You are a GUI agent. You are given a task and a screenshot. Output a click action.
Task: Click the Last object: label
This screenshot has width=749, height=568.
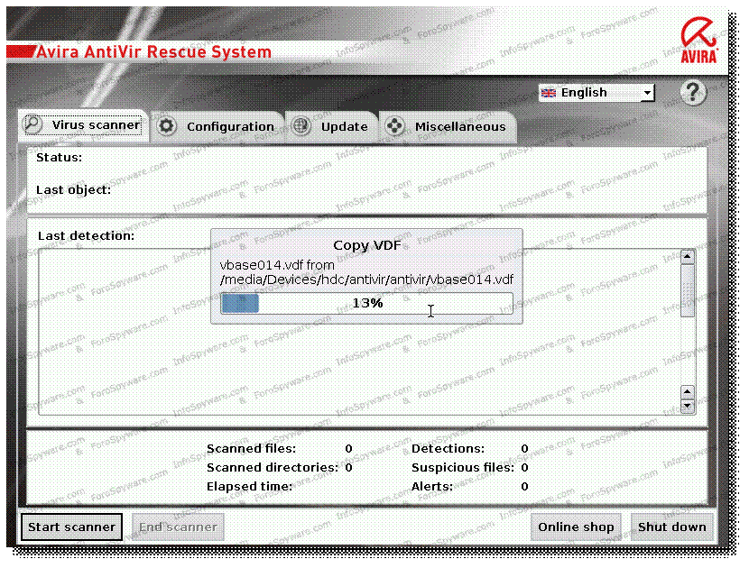point(74,190)
